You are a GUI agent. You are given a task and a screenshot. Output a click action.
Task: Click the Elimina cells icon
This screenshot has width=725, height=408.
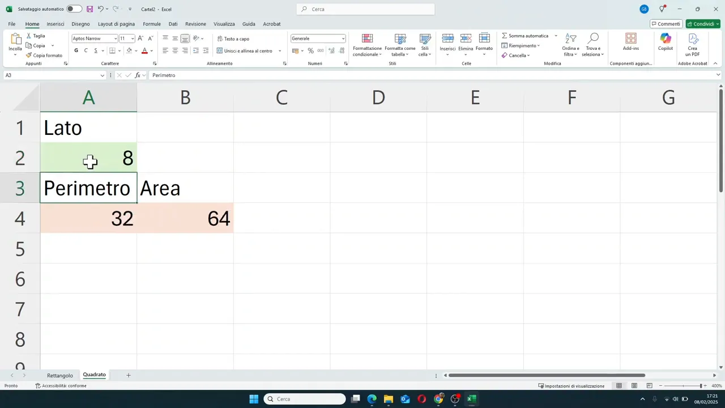tap(466, 39)
